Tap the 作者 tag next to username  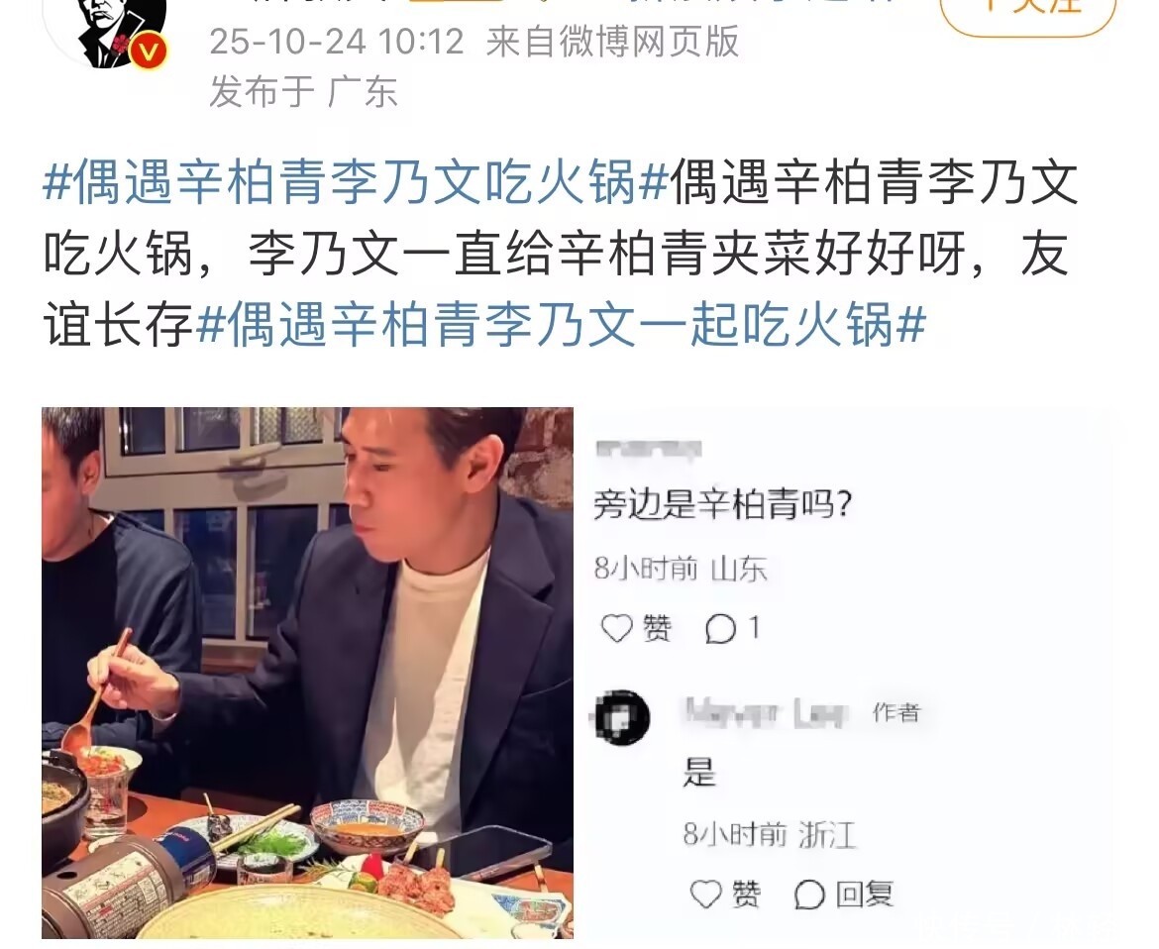click(896, 712)
